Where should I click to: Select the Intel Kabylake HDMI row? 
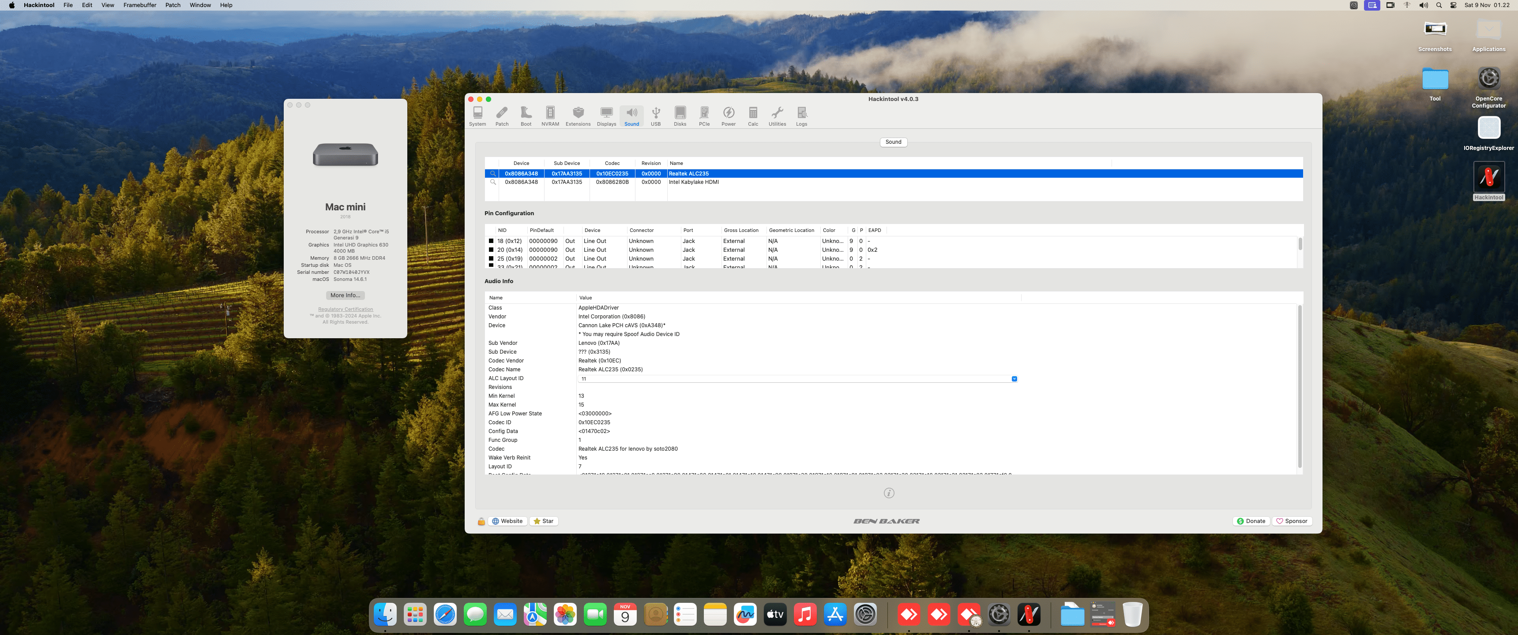(x=893, y=182)
